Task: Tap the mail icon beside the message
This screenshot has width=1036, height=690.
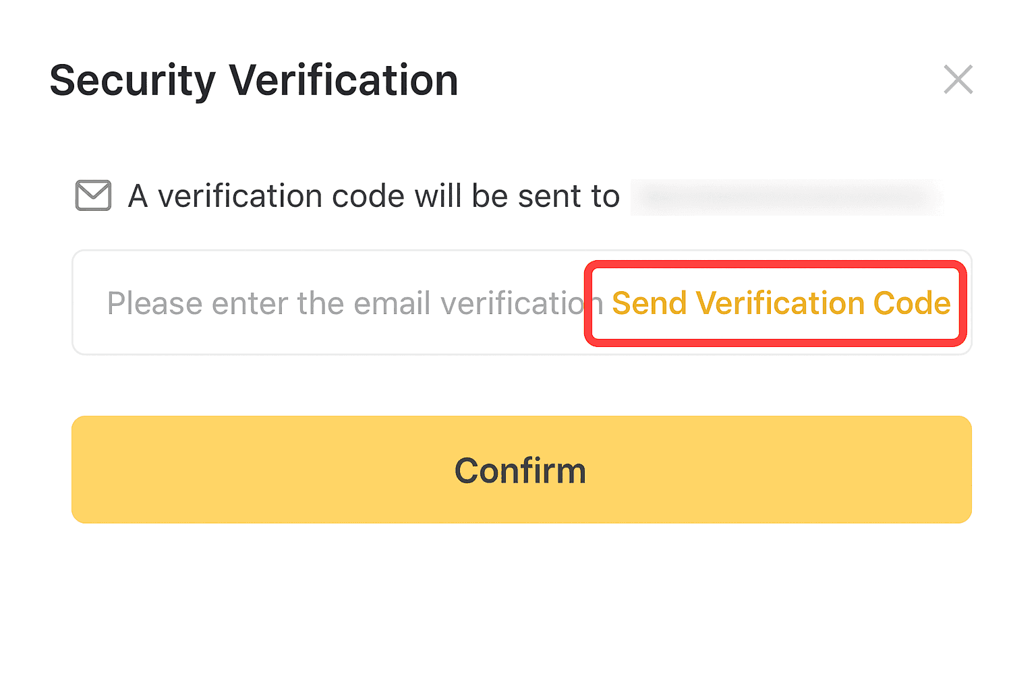Action: tap(93, 195)
